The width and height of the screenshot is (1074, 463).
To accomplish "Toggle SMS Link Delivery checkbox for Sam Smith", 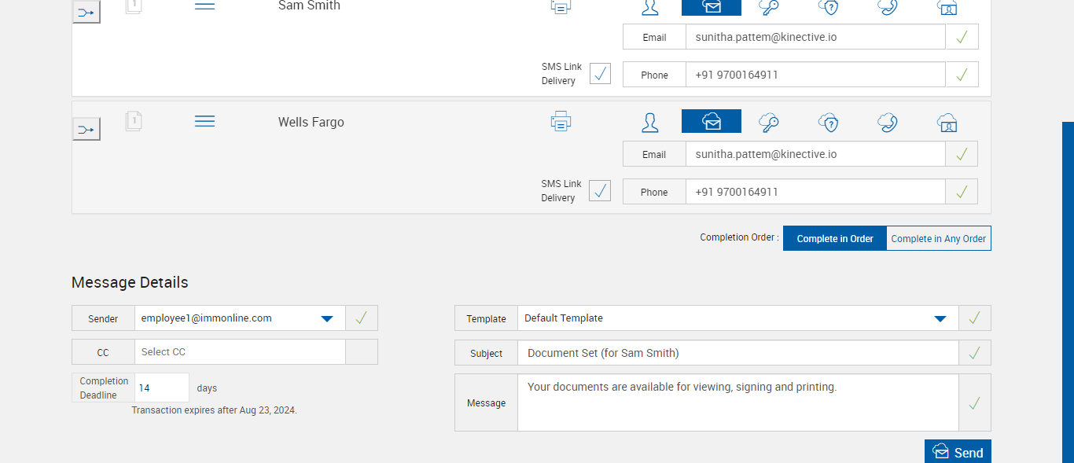I will click(x=600, y=74).
